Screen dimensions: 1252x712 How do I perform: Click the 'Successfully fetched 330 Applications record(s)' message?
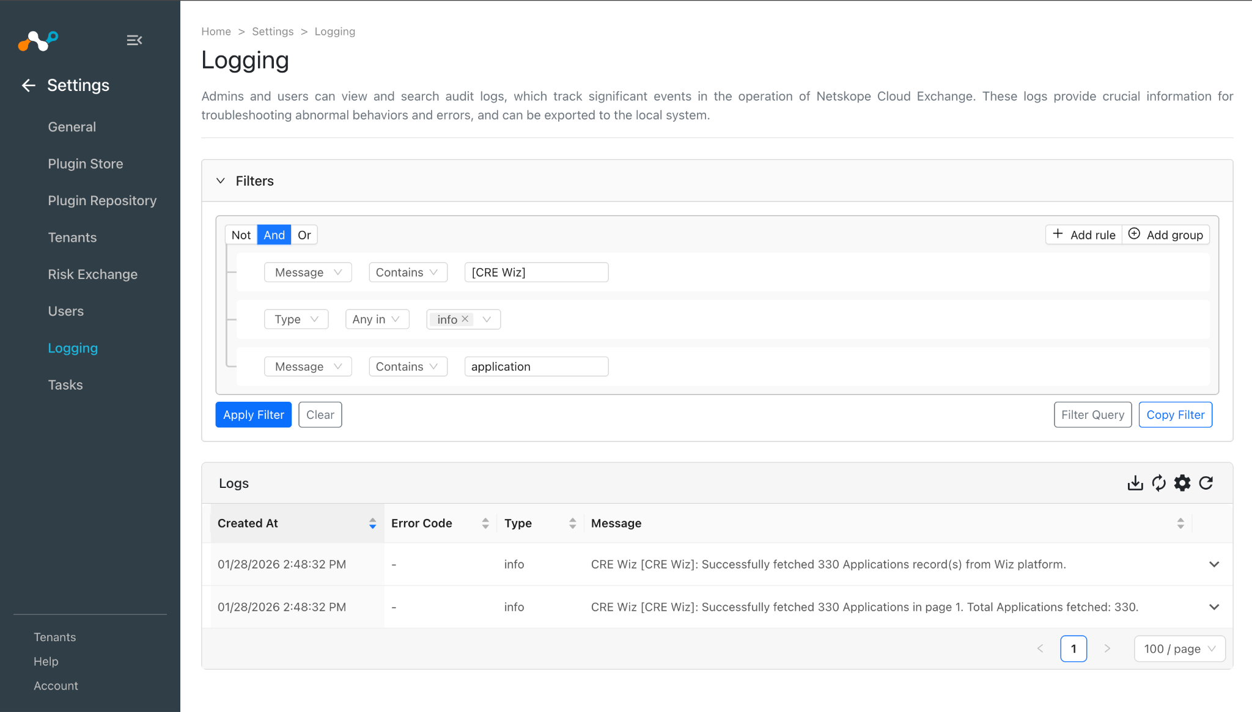828,564
